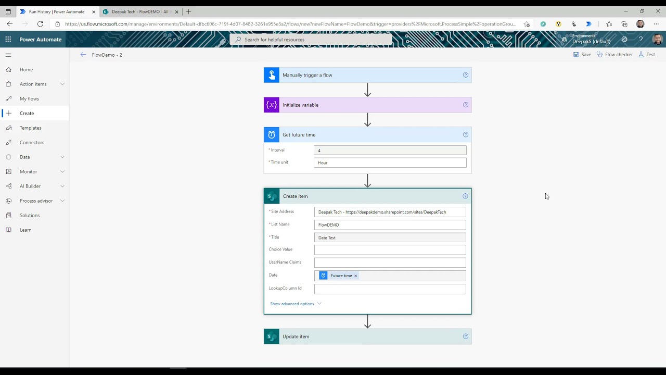
Task: Click the browser address bar URL
Action: tap(290, 24)
